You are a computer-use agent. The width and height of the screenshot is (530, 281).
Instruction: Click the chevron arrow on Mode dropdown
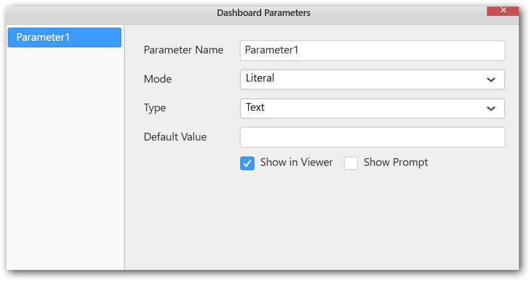tap(491, 79)
